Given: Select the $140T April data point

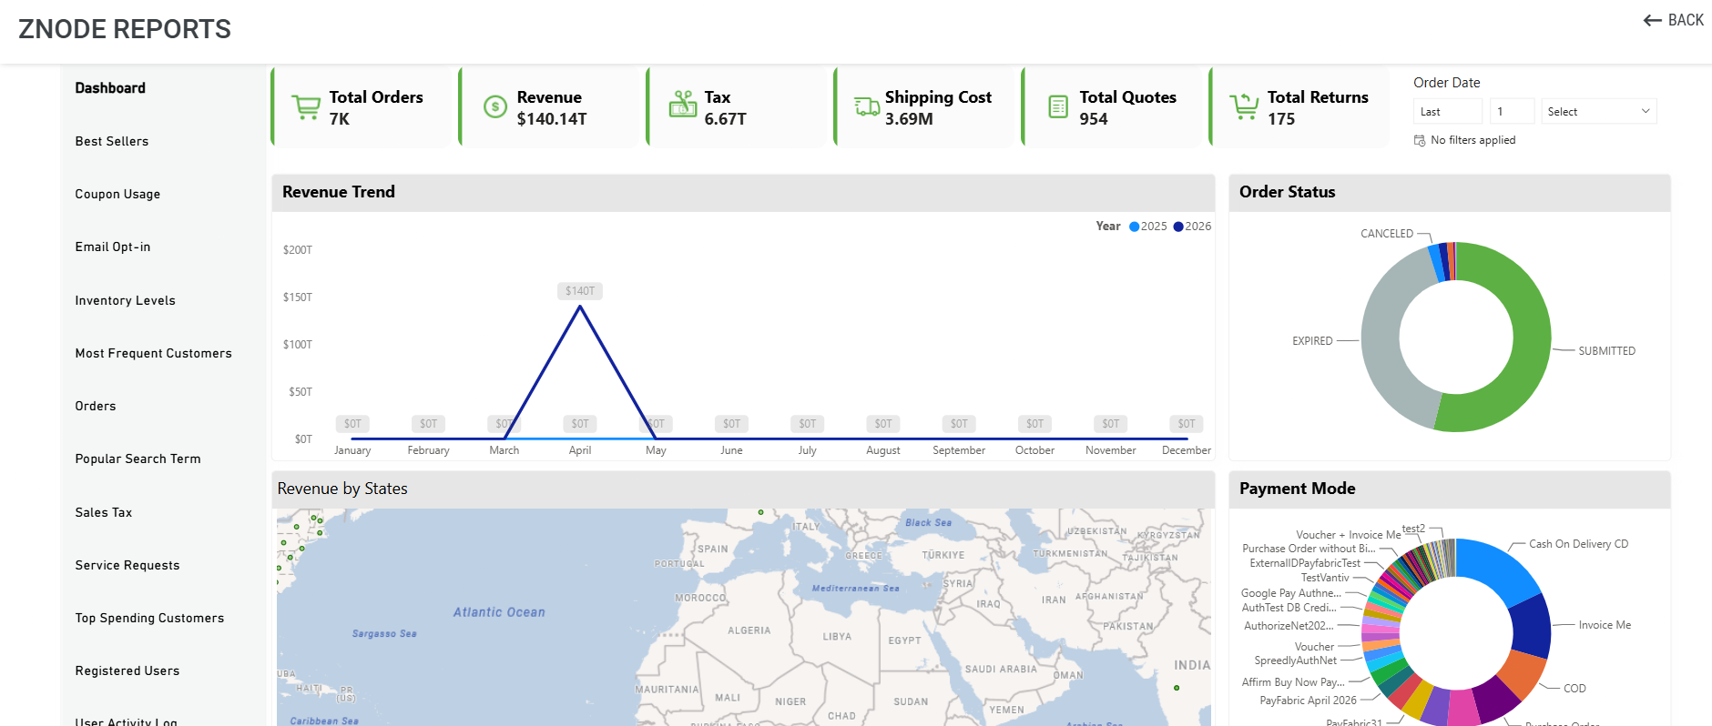Looking at the screenshot, I should 580,307.
